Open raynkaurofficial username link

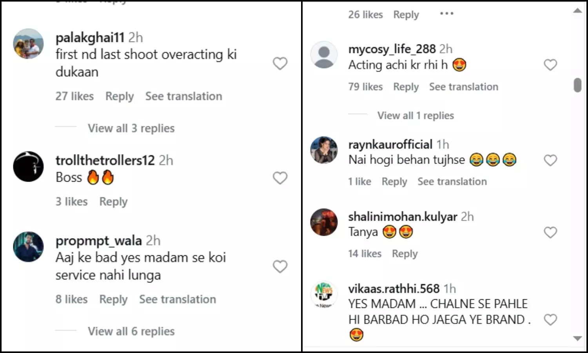click(x=390, y=144)
